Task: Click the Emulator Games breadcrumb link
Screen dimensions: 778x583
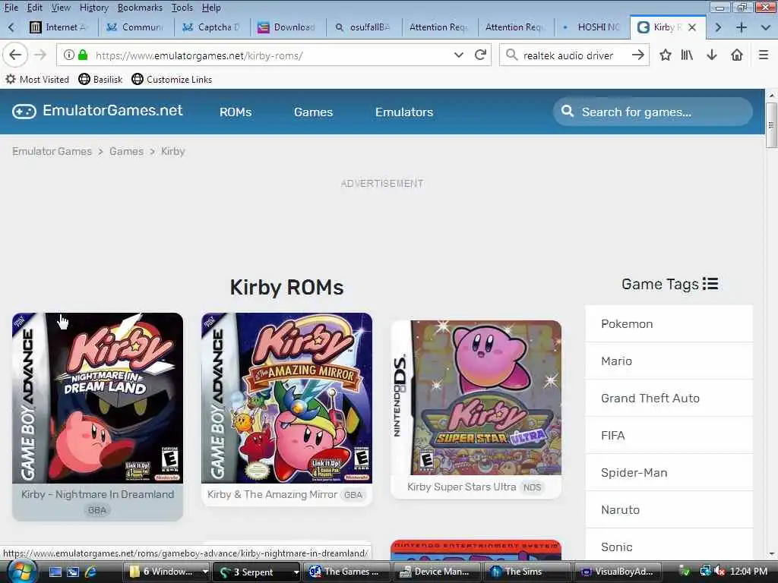Action: pyautogui.click(x=52, y=151)
